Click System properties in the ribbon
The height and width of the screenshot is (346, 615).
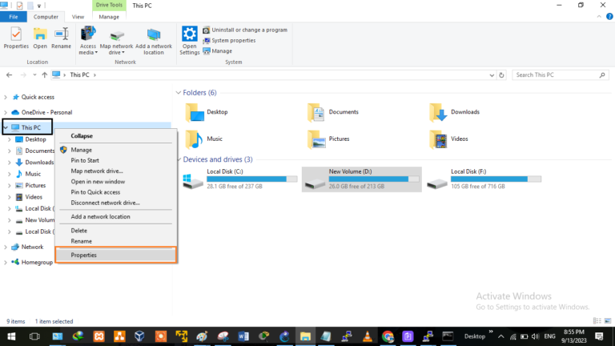tap(233, 40)
